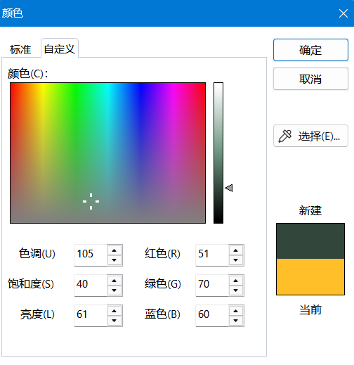Image resolution: width=354 pixels, height=365 pixels.
Task: Increase 饱和度(S) with its up arrow
Action: (x=114, y=281)
